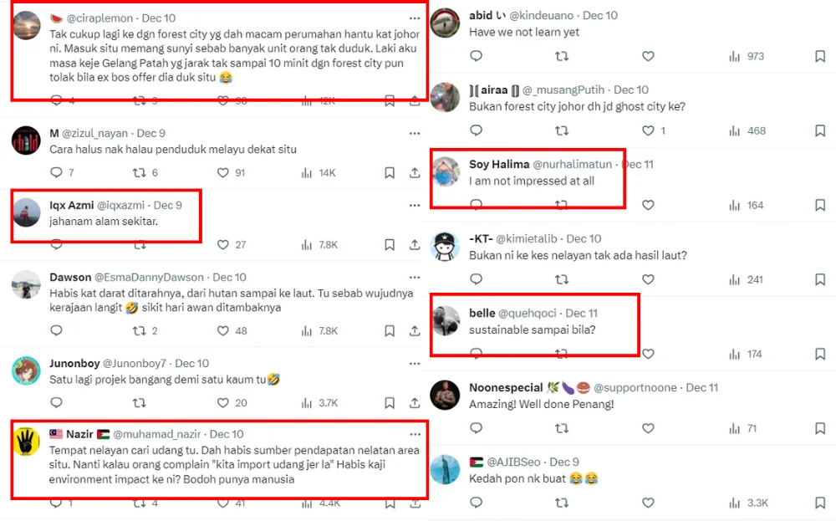Click the -KT- user avatar
This screenshot has width=836, height=521.
[x=445, y=246]
